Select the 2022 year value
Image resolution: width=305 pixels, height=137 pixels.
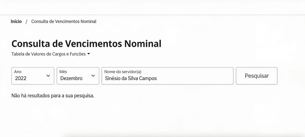pos(21,78)
